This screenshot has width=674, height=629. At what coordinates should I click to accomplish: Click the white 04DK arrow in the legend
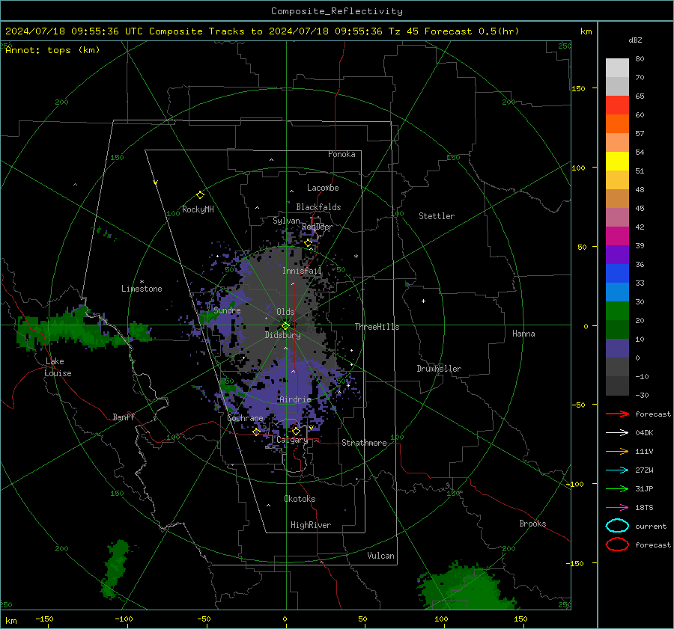617,432
